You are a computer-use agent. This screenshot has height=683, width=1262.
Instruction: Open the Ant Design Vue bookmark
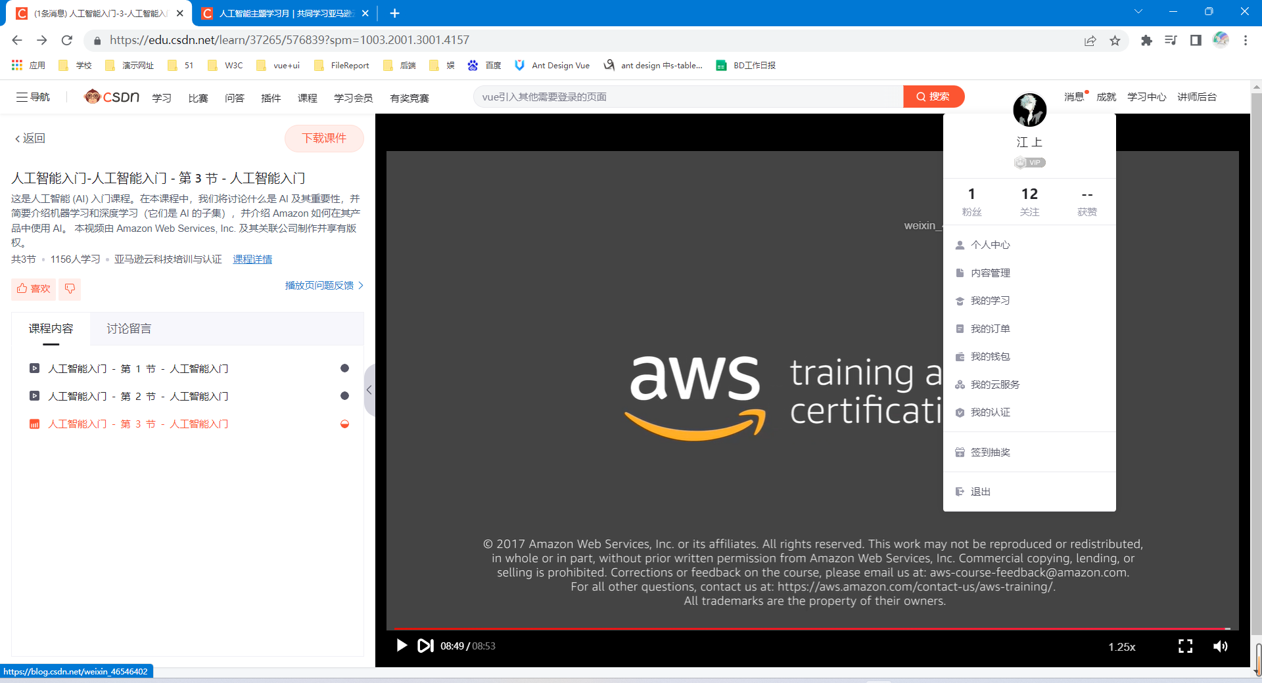(x=552, y=65)
